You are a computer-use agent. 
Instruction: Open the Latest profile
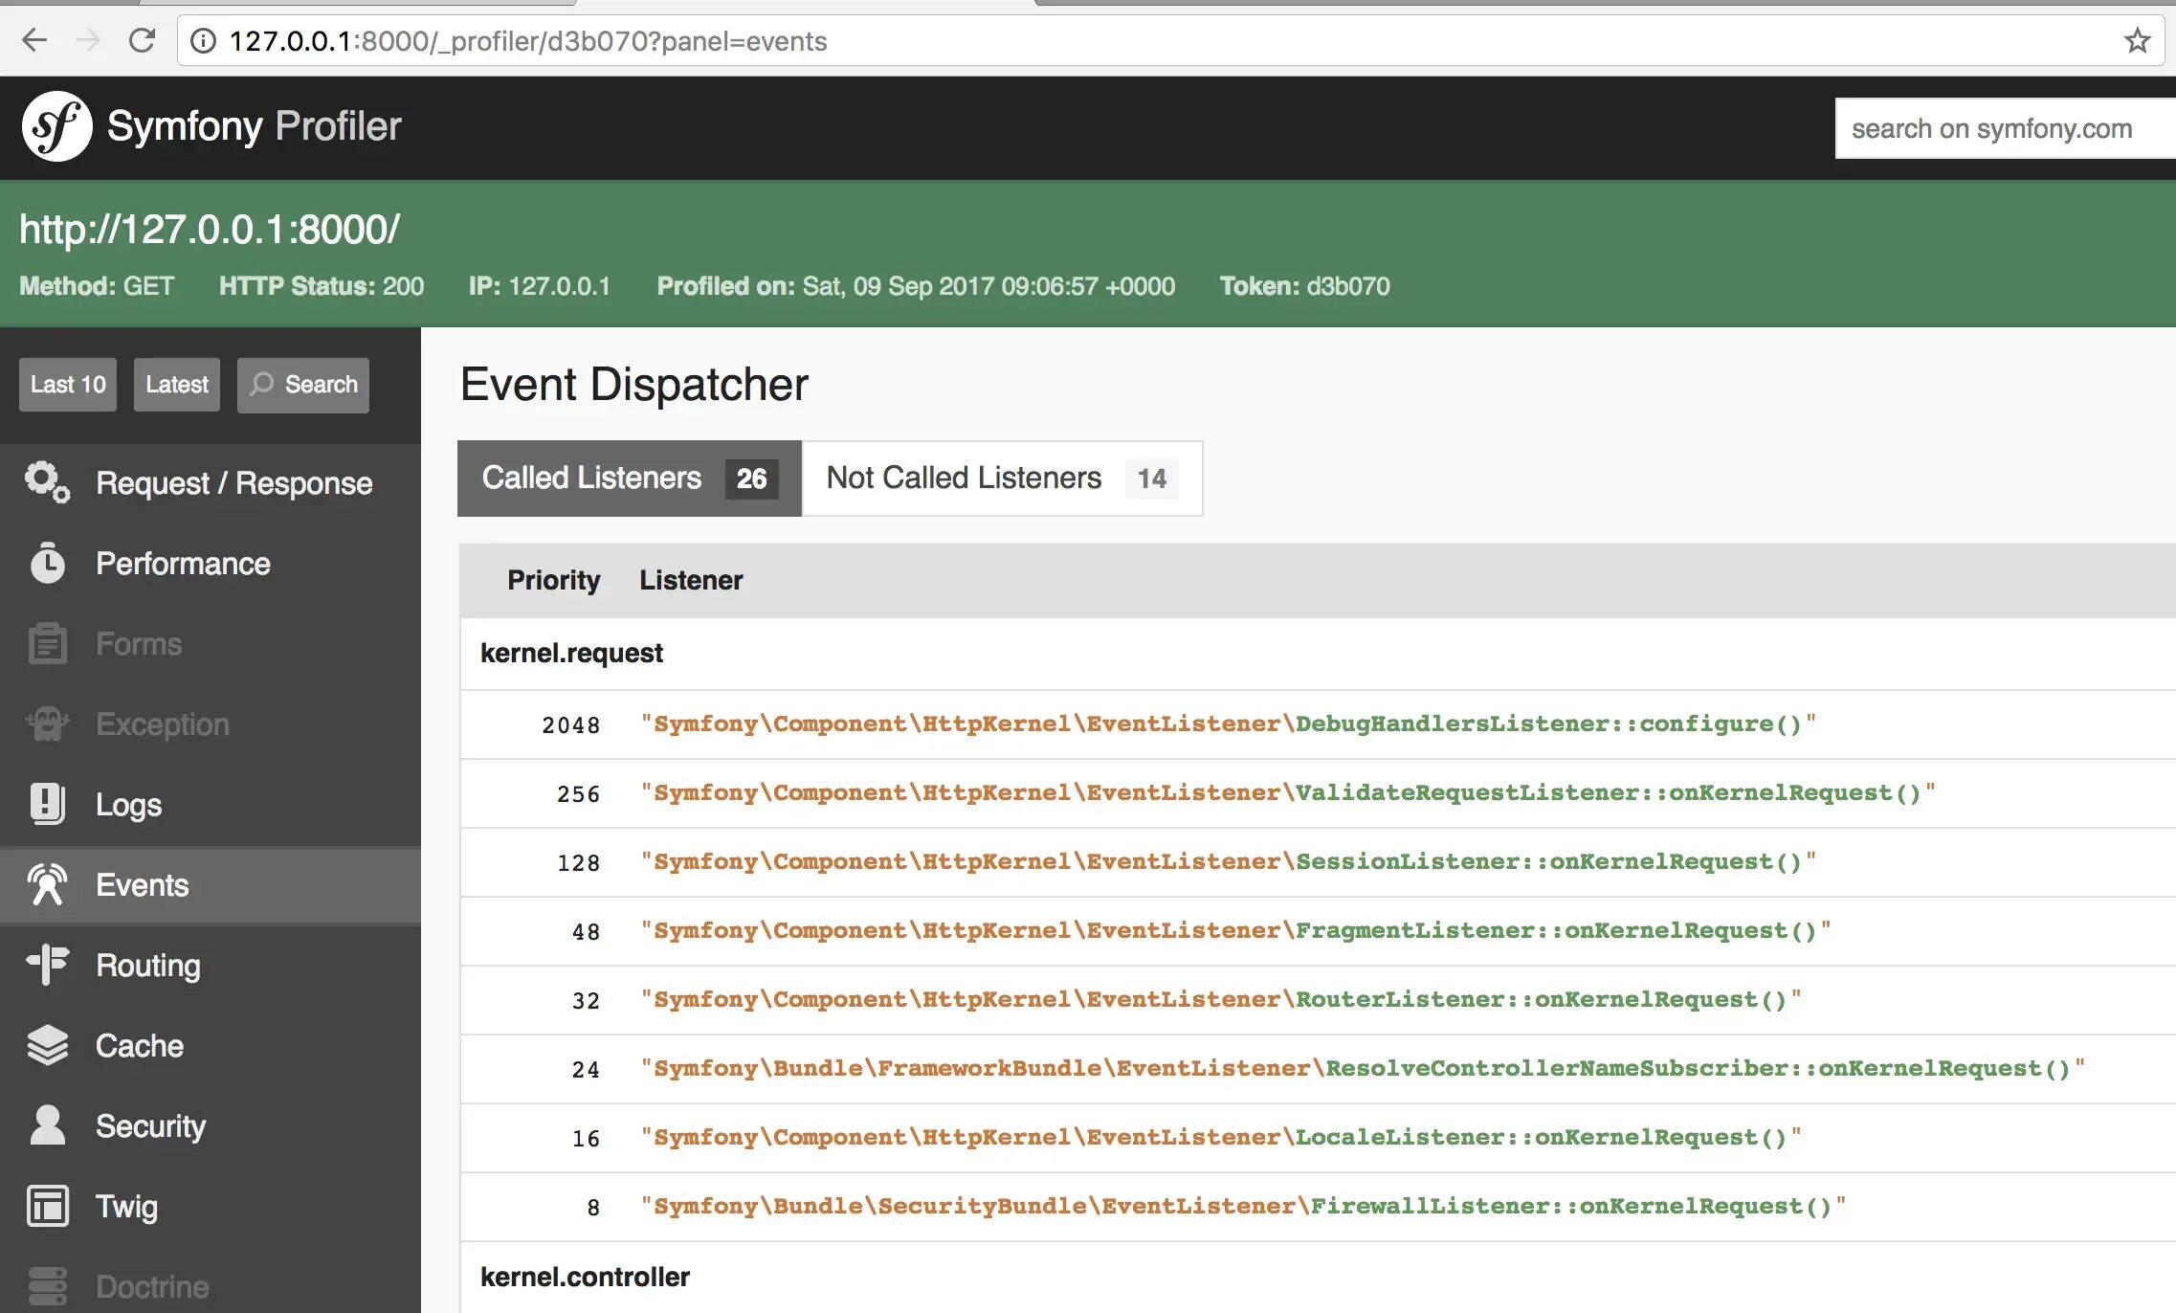coord(177,385)
